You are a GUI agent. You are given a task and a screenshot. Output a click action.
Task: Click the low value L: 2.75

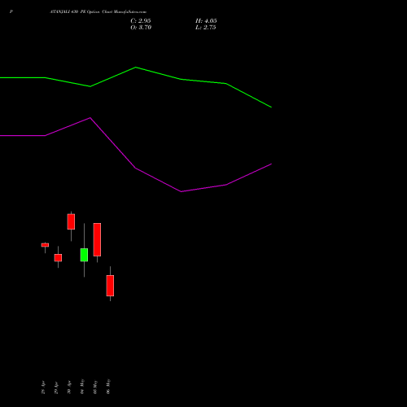click(x=206, y=28)
